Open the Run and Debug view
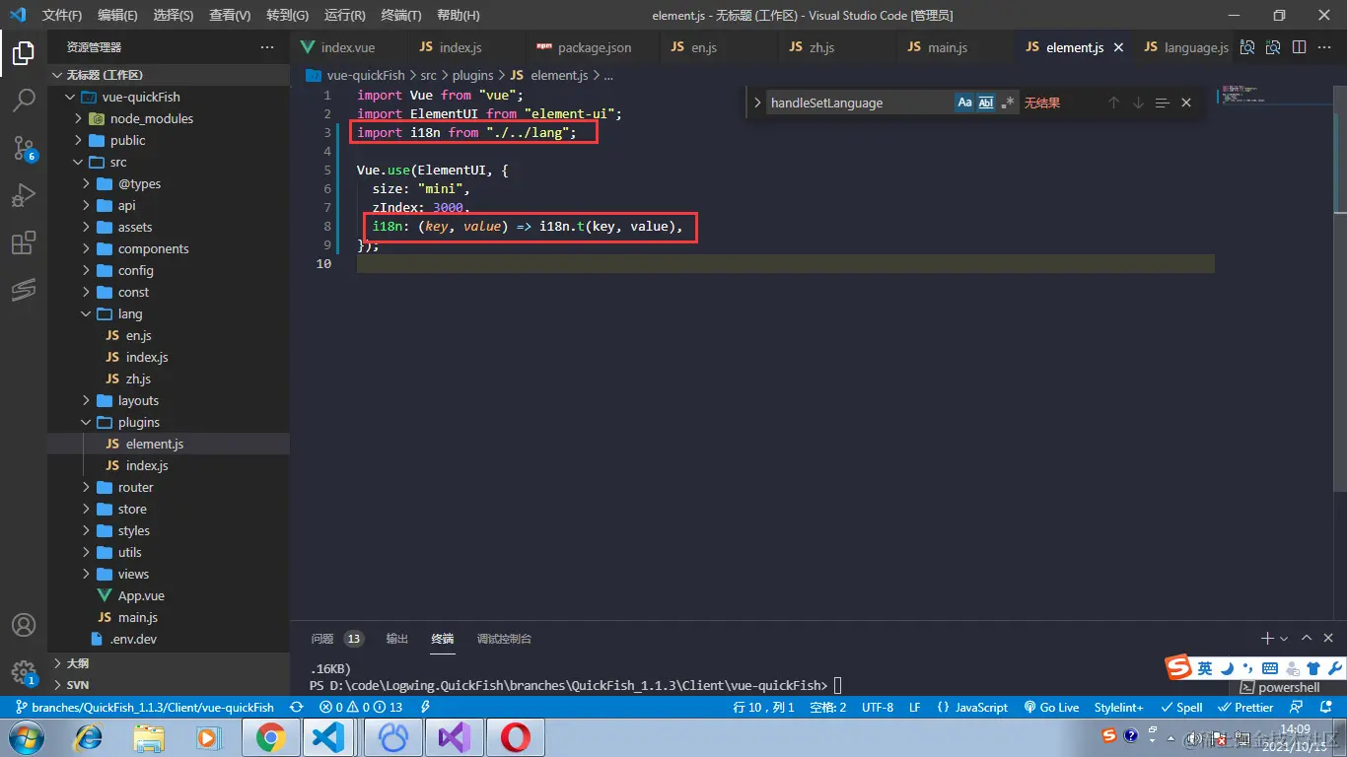Screen dimensions: 1347x757 click(x=24, y=195)
